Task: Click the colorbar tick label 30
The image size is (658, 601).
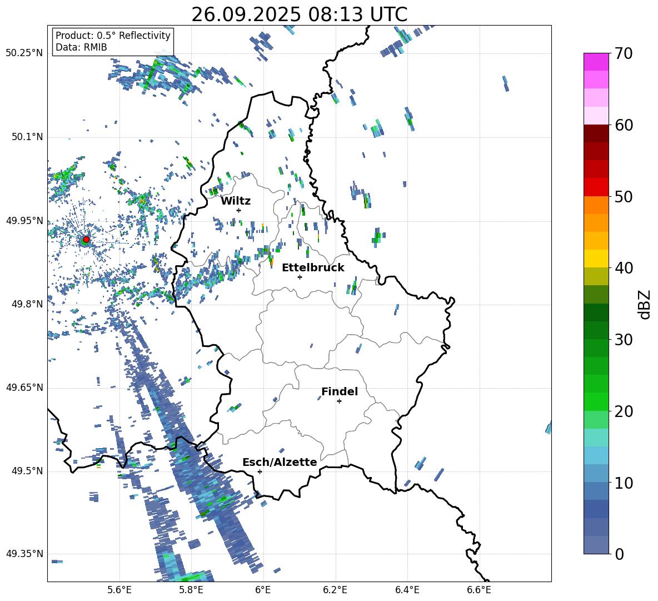Action: click(x=624, y=339)
